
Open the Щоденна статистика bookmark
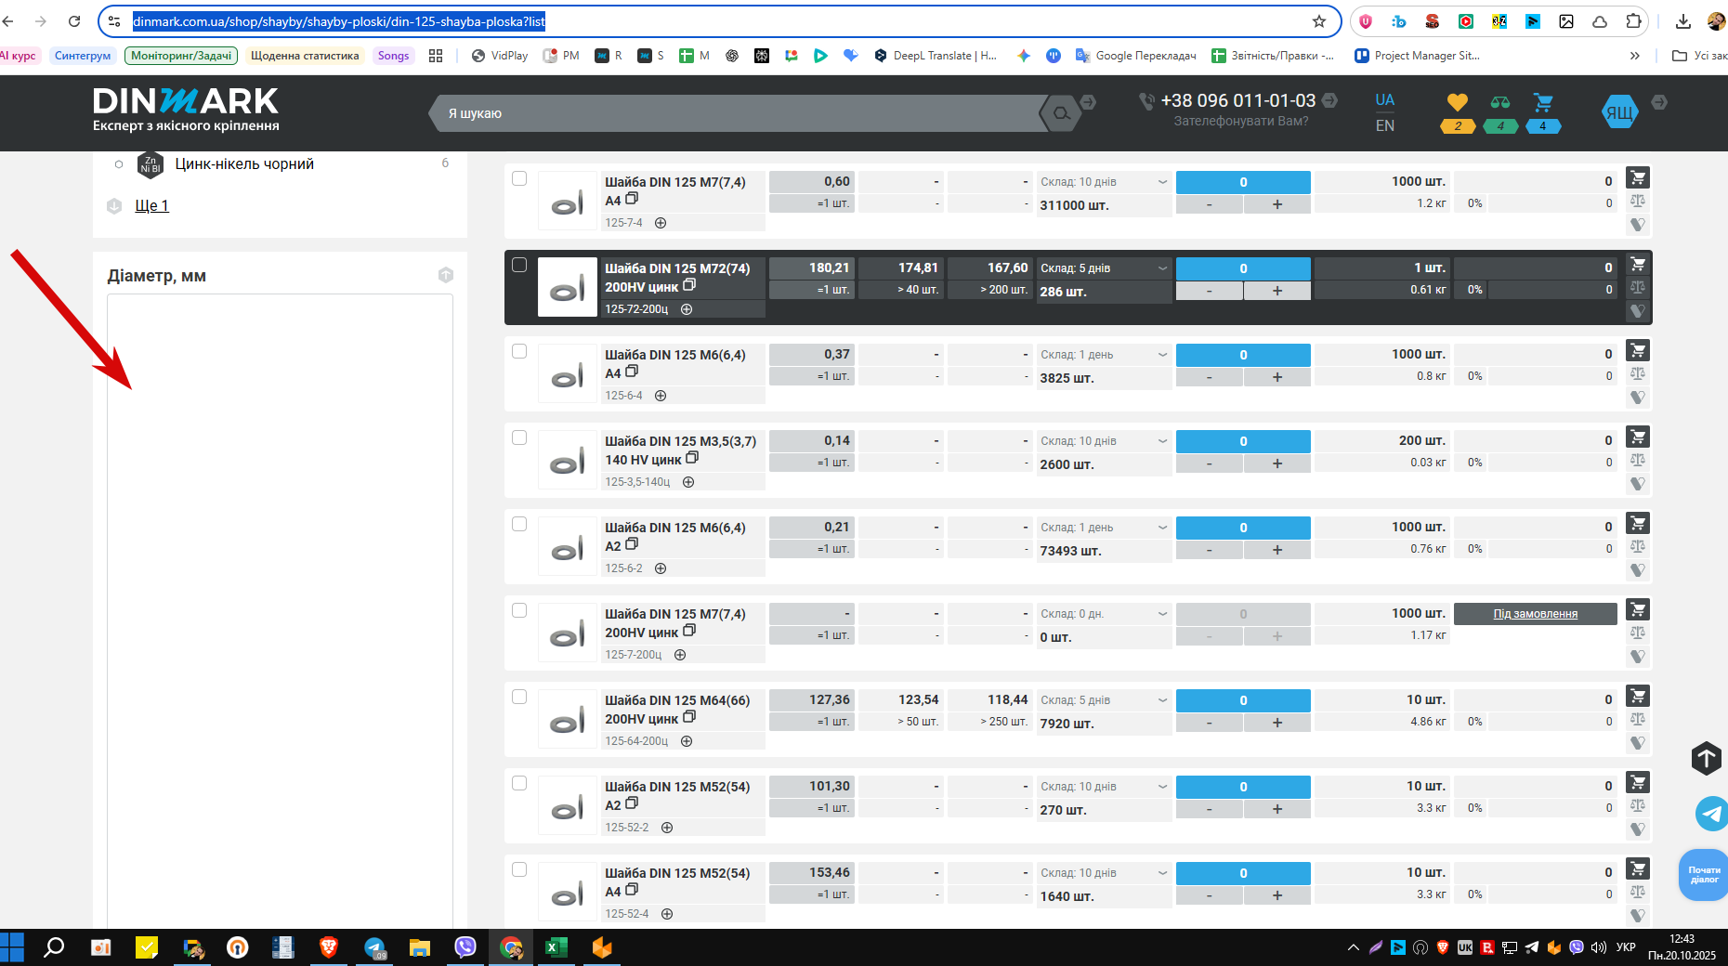click(305, 56)
